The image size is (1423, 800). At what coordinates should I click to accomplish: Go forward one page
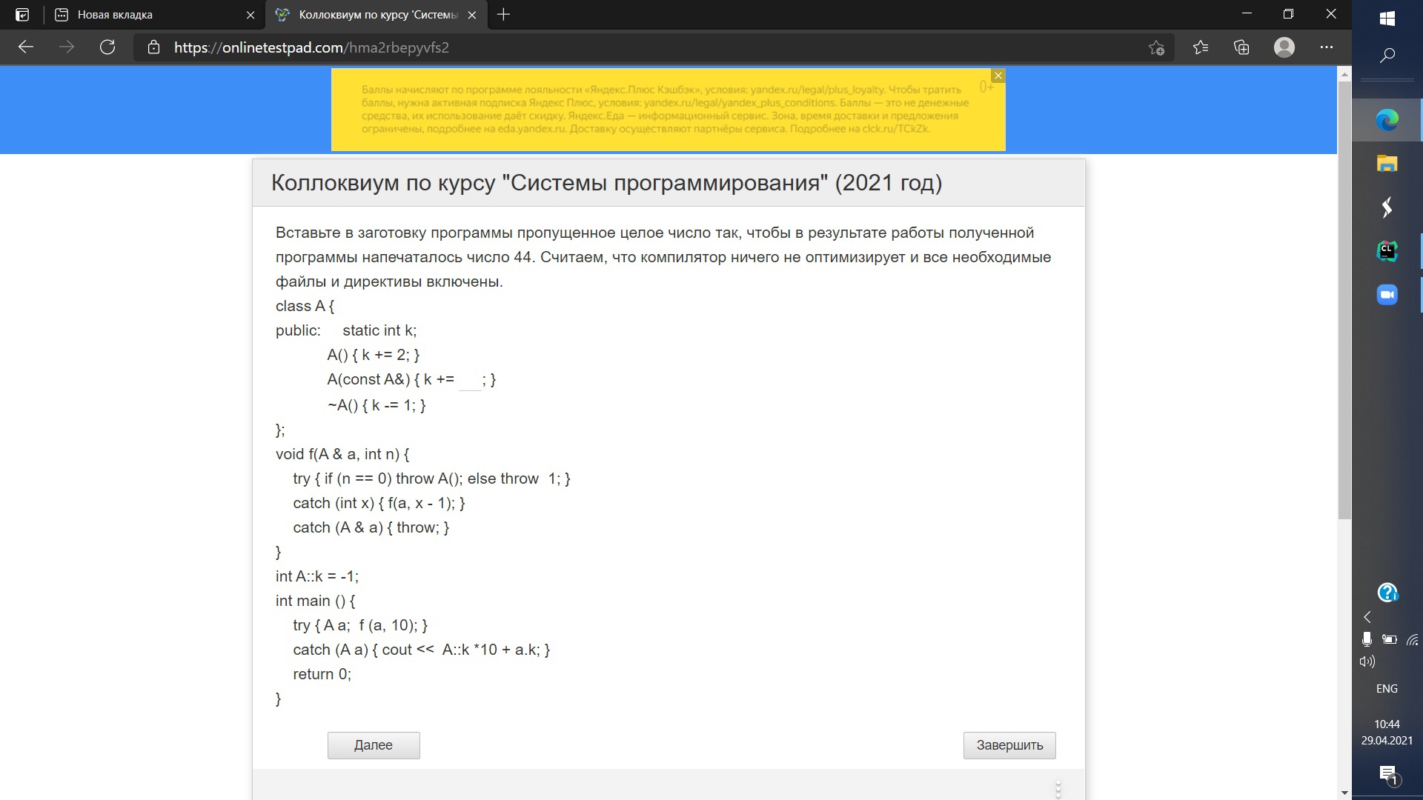point(67,47)
